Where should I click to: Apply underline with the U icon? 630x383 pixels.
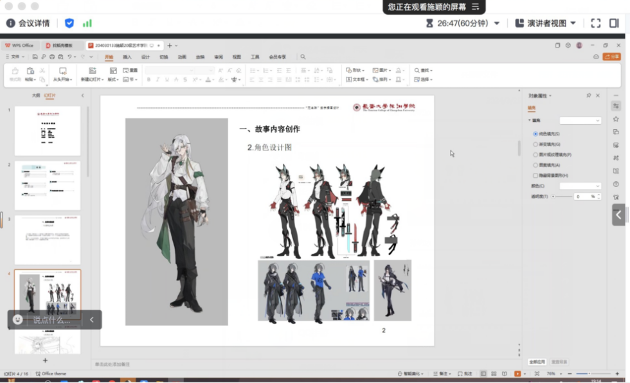[166, 80]
